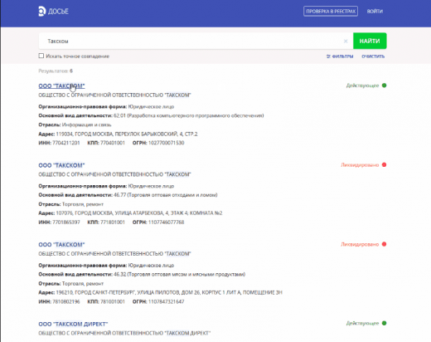Screen dimensions: 431x342
Task: Click red status dot of the ИНН 7810802196 result
Action: point(384,244)
